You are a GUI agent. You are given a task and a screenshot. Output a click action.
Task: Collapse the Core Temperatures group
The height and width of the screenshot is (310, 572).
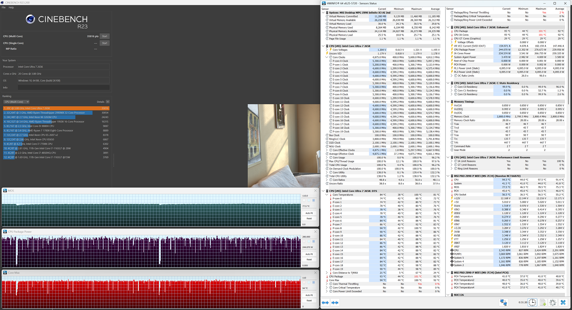click(x=326, y=195)
